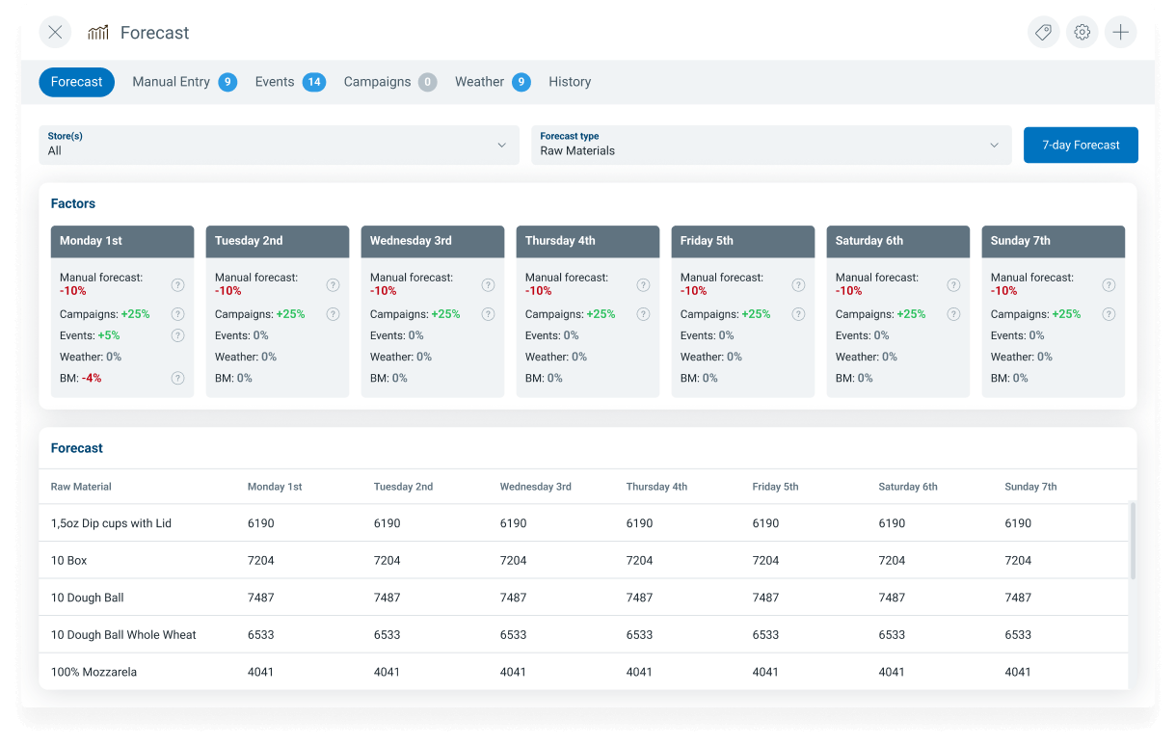Viewport: 1176px width, 746px height.
Task: Open the History tab
Action: [x=570, y=82]
